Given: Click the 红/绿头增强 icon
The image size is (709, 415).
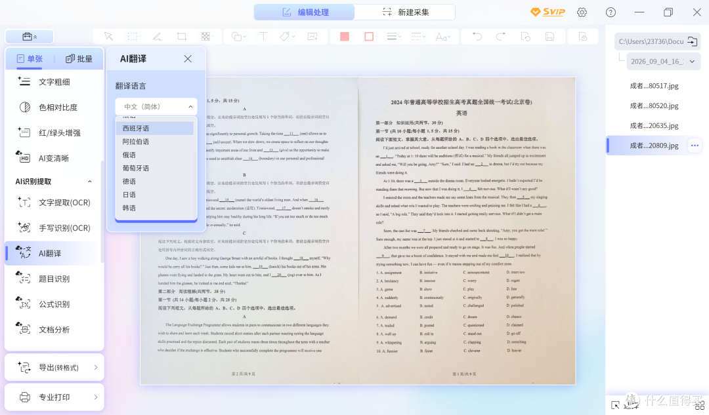Looking at the screenshot, I should click(24, 132).
